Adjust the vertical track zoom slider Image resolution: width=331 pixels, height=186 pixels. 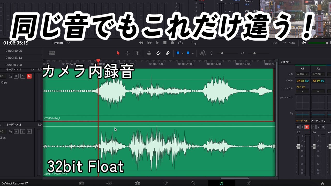pyautogui.click(x=222, y=53)
